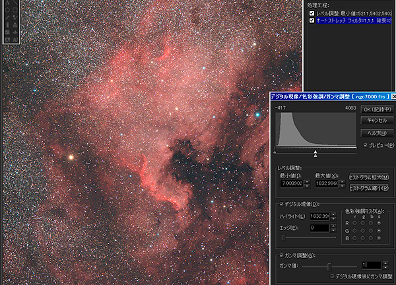This screenshot has width=396, height=285.
Task: Select the chart image tool icon
Action: (7, 32)
